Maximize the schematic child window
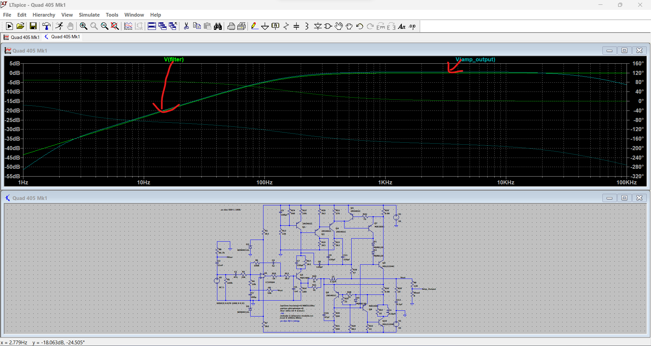 624,198
